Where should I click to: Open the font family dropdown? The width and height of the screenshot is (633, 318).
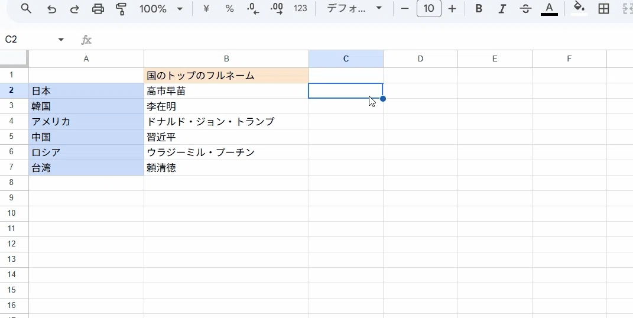354,9
